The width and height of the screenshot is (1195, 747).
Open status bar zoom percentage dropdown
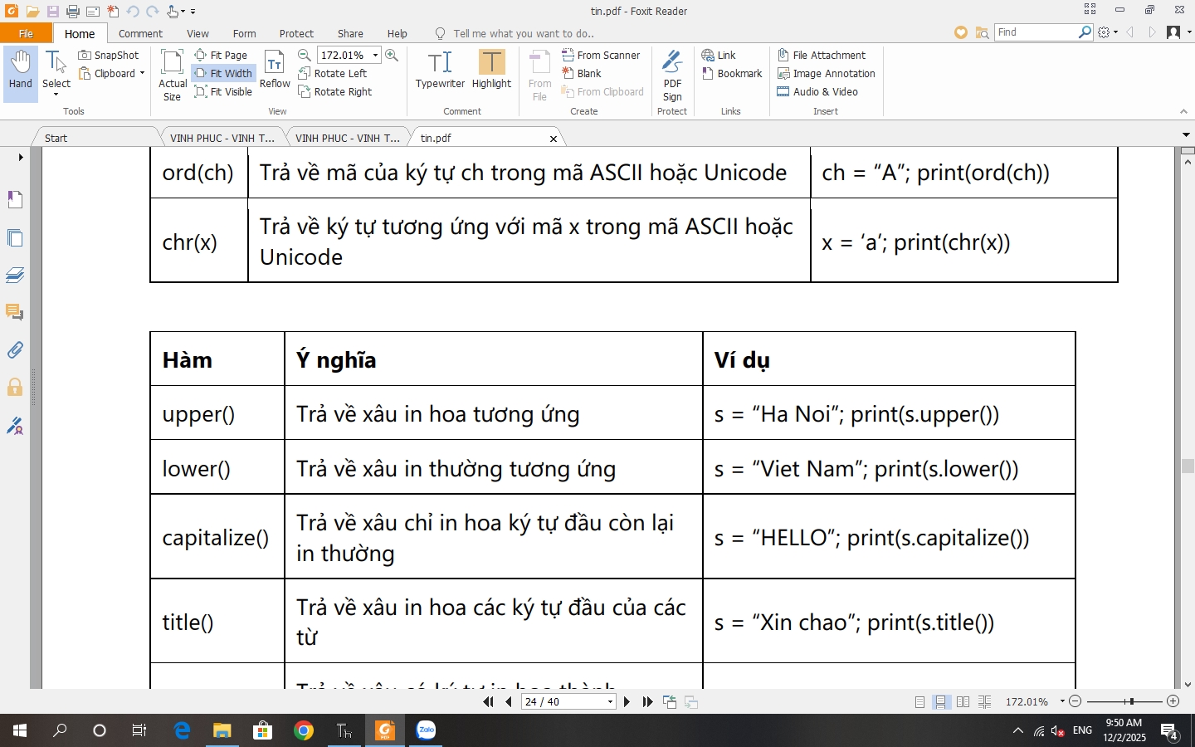tap(1062, 701)
